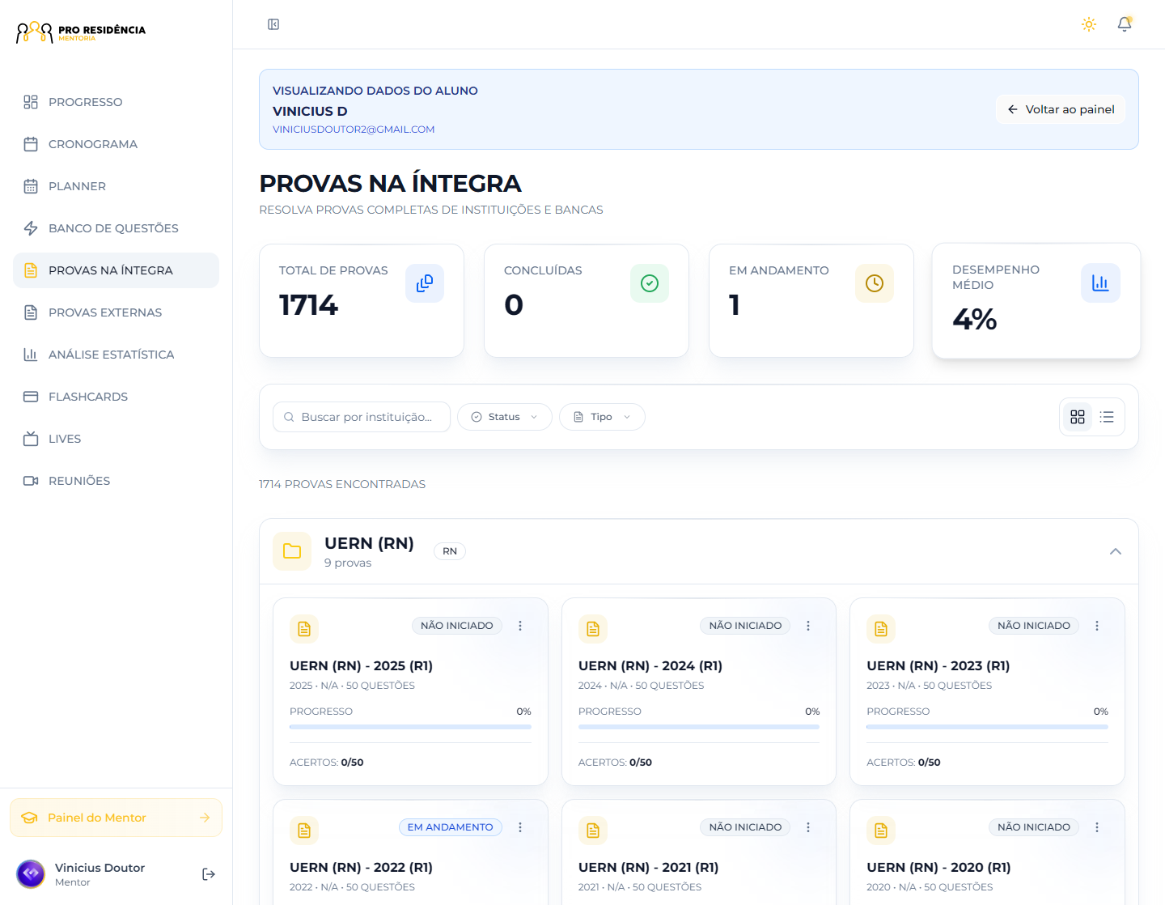
Task: Click the Vinicius Doutor avatar
Action: pyautogui.click(x=31, y=874)
